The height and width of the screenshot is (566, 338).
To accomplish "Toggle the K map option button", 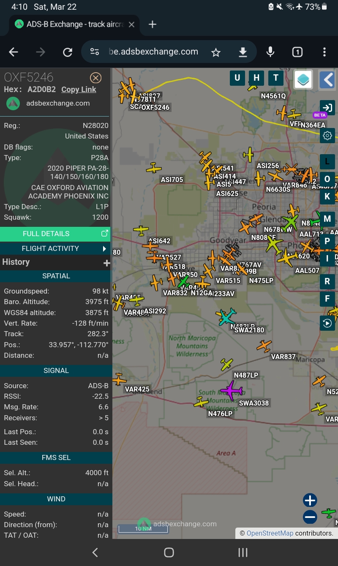I will tap(327, 196).
